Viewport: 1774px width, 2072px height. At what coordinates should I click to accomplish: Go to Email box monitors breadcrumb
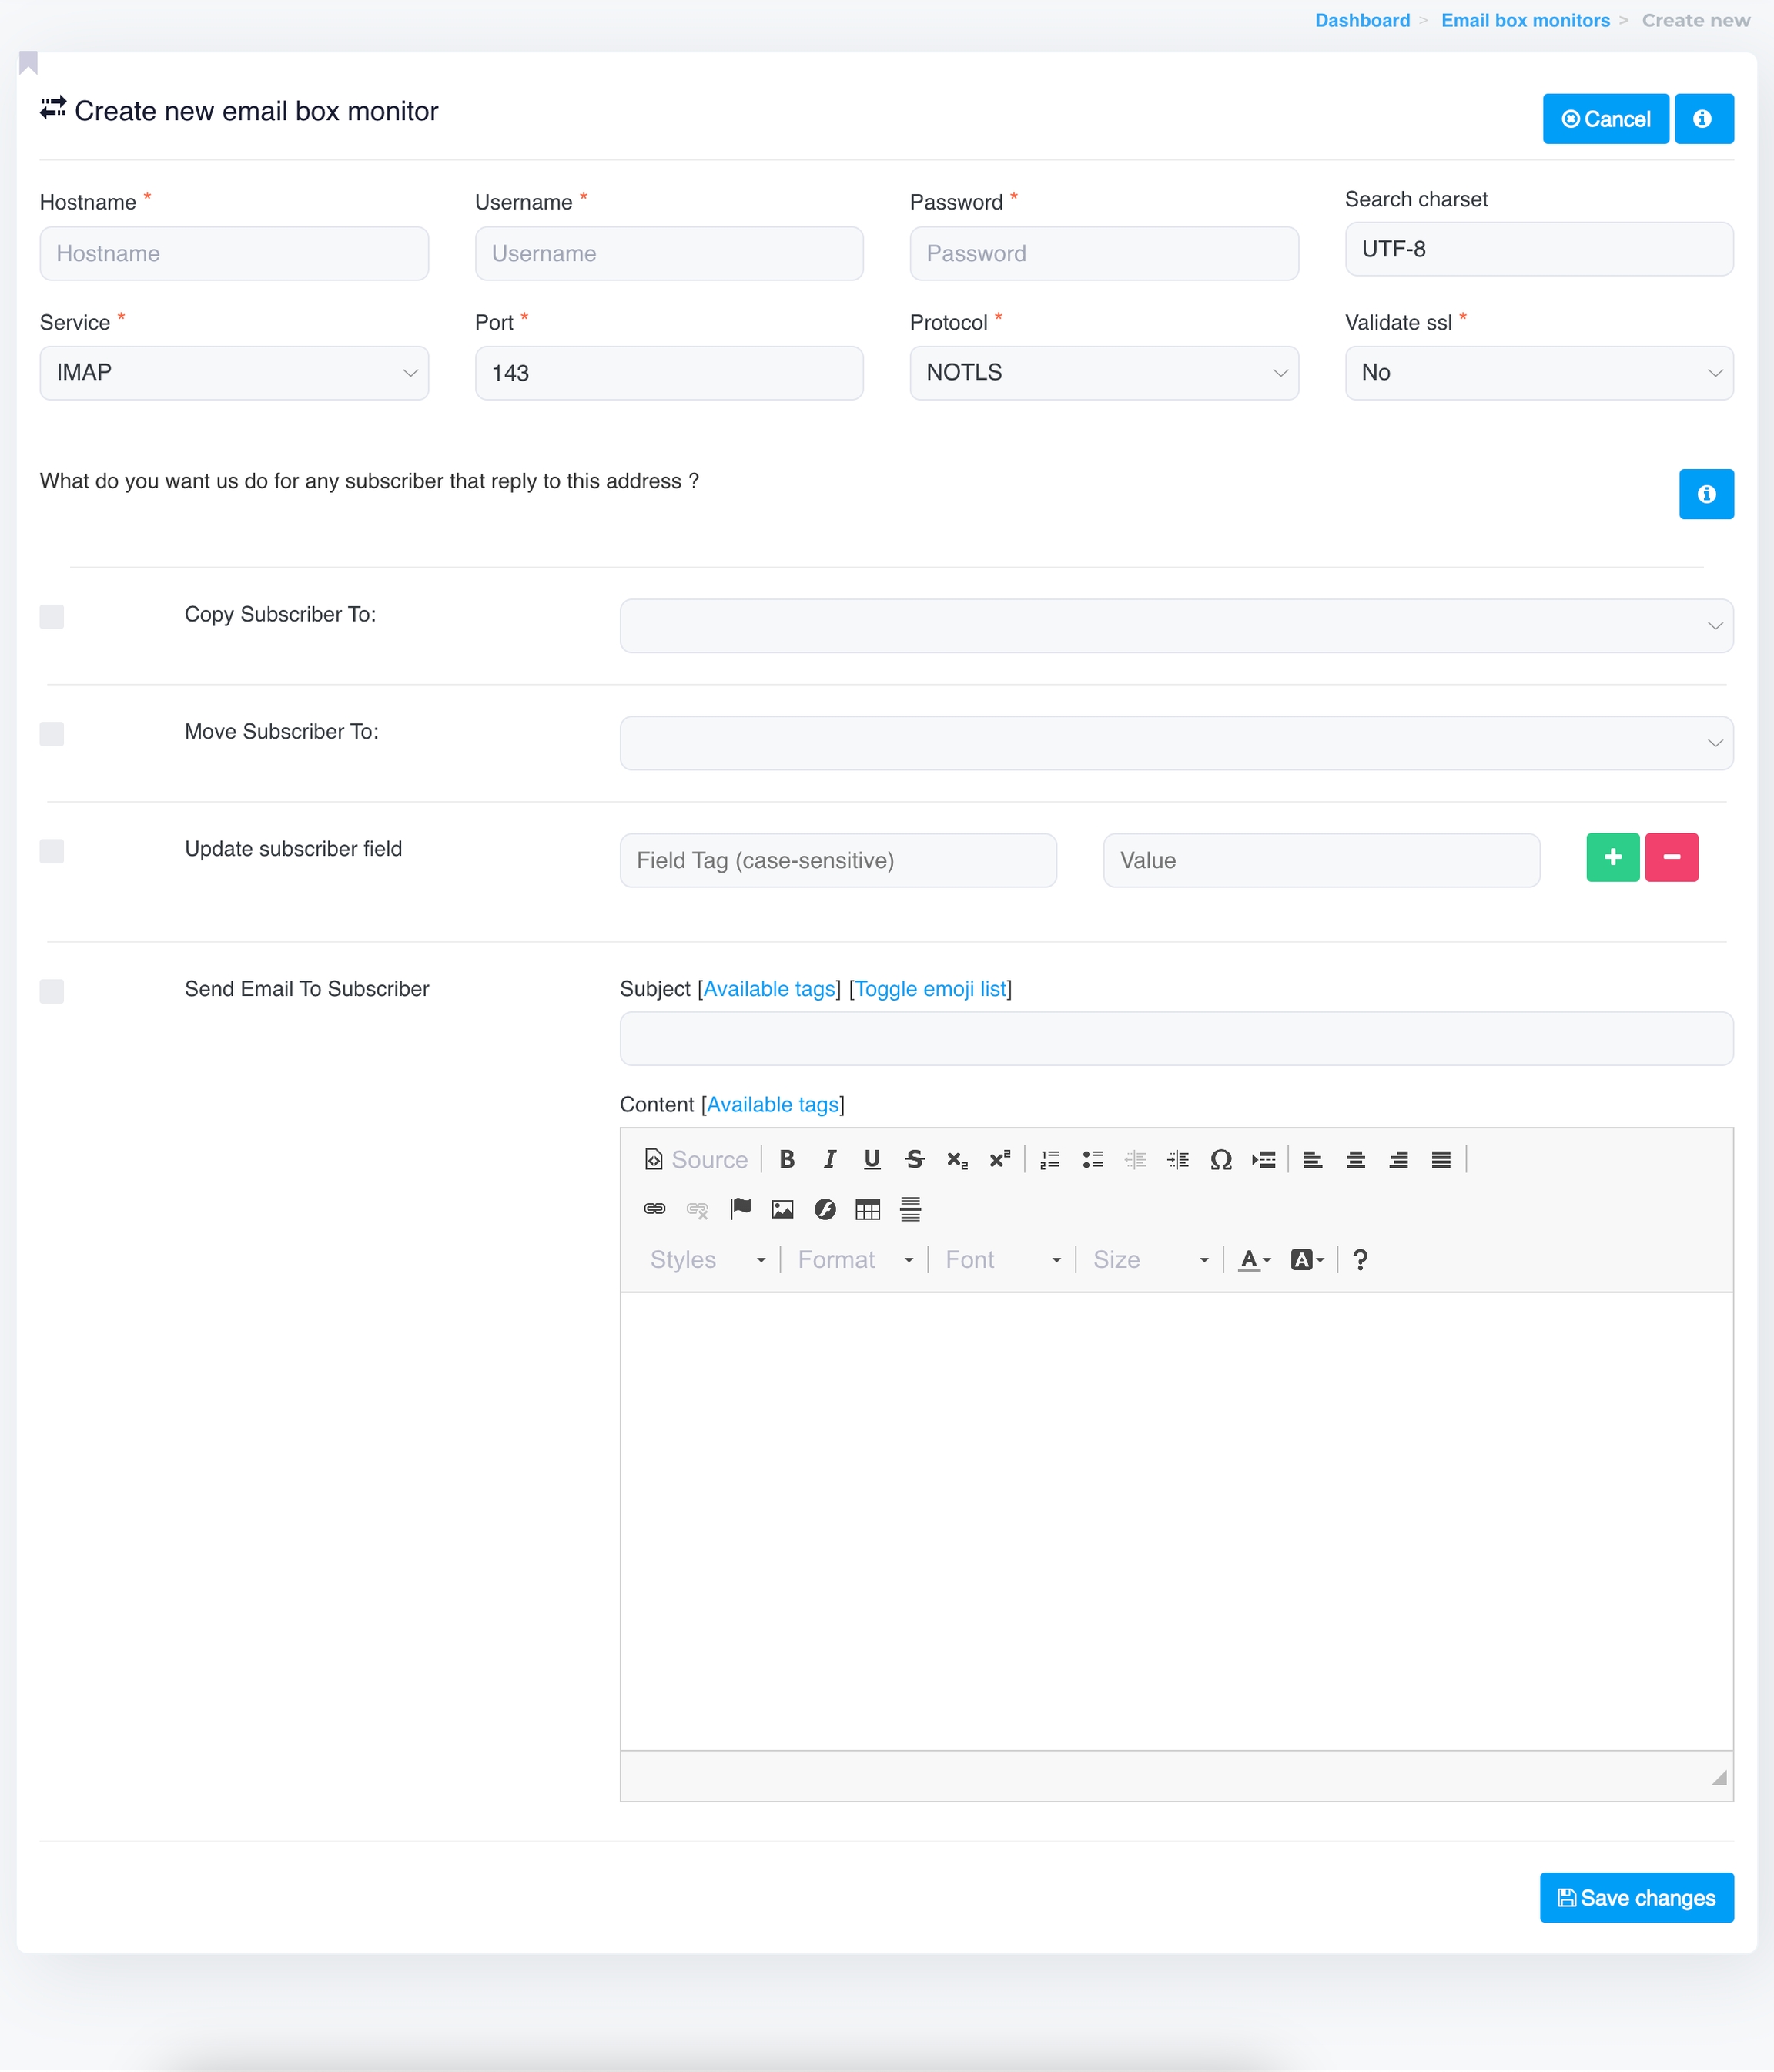[x=1524, y=20]
